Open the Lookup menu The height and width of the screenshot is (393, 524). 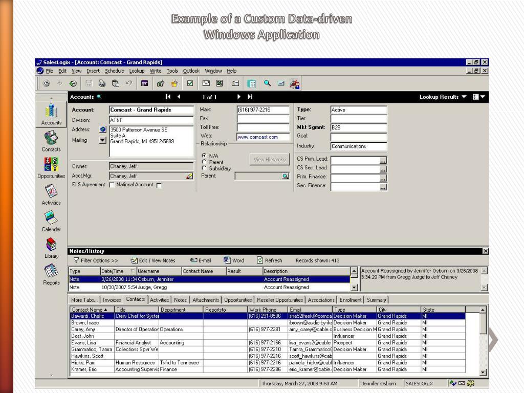137,71
